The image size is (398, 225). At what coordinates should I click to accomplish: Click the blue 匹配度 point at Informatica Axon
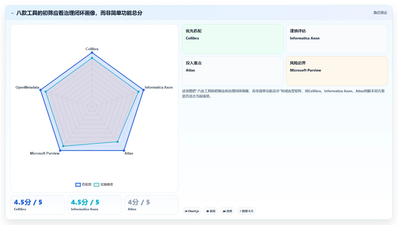(x=143, y=90)
